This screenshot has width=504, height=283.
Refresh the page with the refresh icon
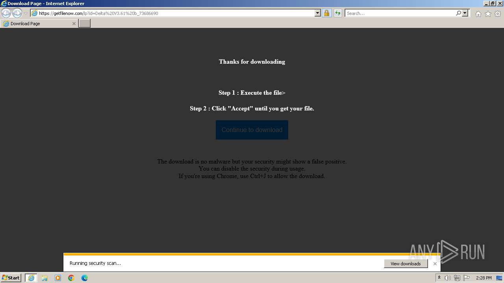click(338, 13)
